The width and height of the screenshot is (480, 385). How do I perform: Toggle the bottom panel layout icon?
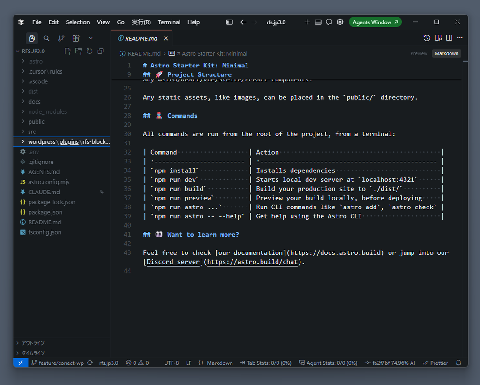click(318, 22)
